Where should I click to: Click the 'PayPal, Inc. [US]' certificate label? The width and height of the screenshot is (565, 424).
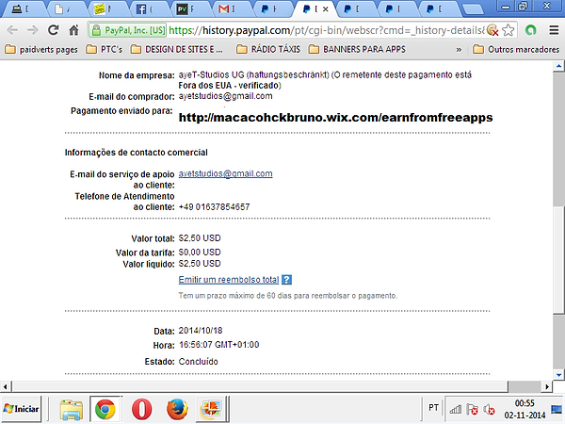(135, 30)
